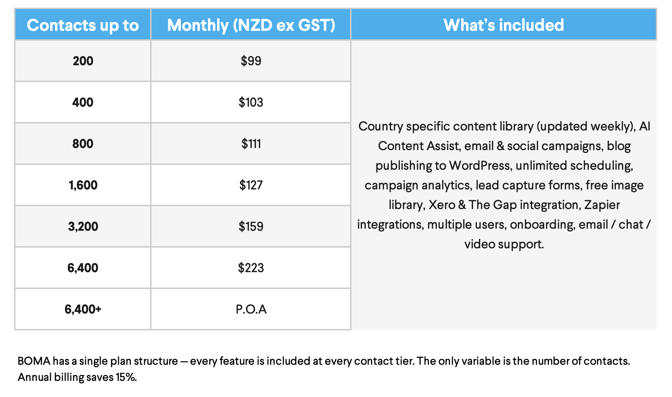The width and height of the screenshot is (672, 397).
Task: Pick the $127 price cell
Action: point(251,185)
